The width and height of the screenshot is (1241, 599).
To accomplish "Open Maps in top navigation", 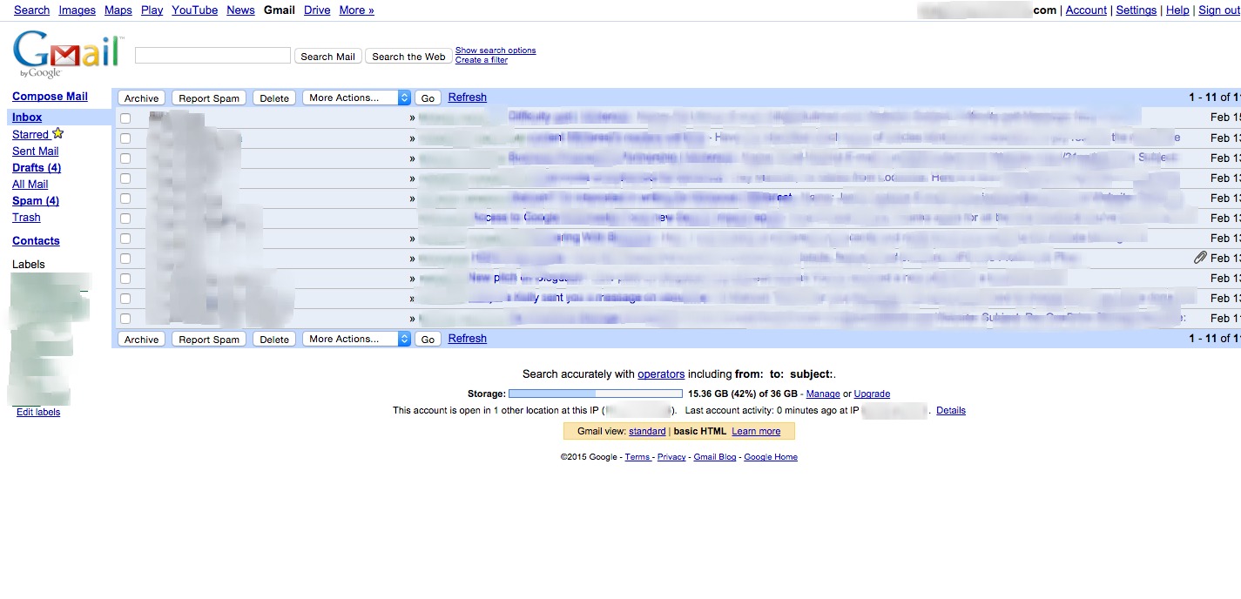I will [x=118, y=10].
